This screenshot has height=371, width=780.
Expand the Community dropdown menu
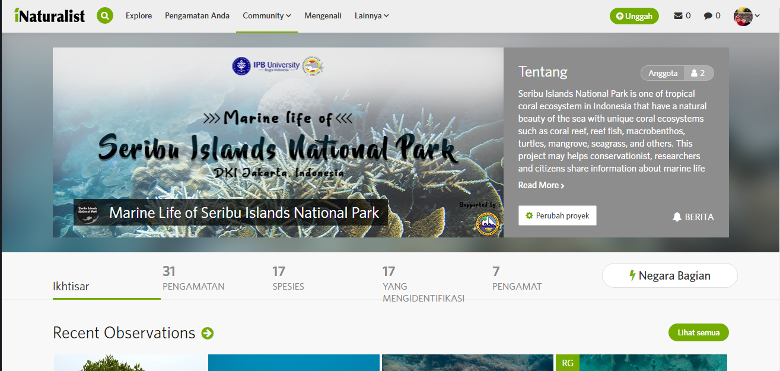(x=267, y=16)
